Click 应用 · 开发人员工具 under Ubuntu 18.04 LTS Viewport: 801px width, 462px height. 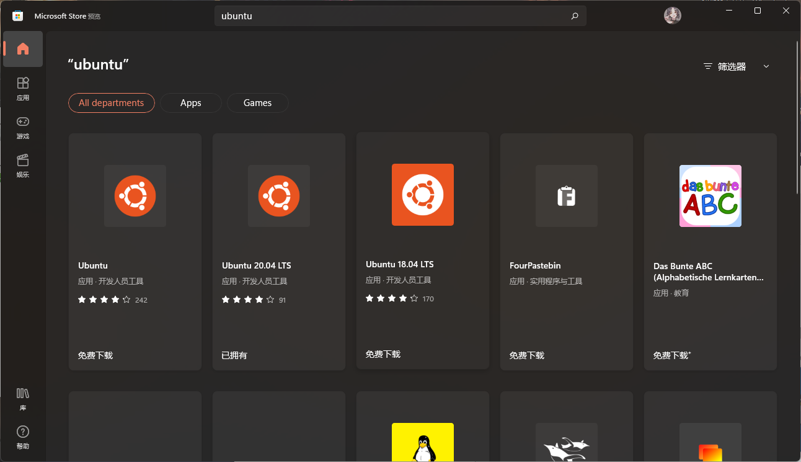tap(399, 280)
